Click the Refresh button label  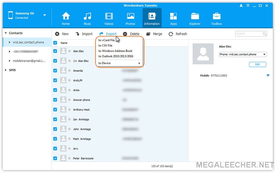181,34
